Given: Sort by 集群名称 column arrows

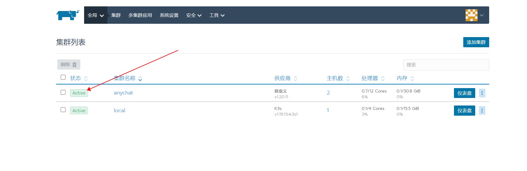Looking at the screenshot, I should 140,79.
